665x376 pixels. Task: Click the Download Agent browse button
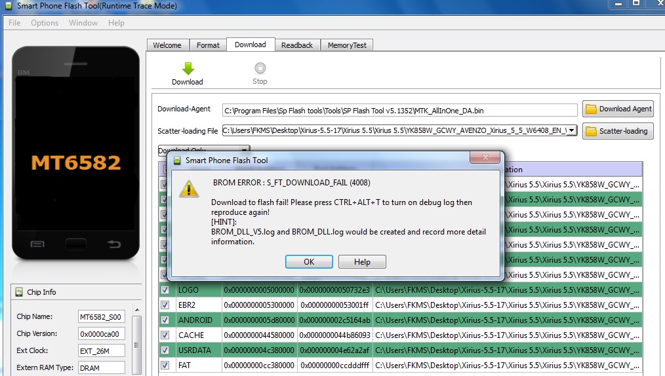coord(618,109)
